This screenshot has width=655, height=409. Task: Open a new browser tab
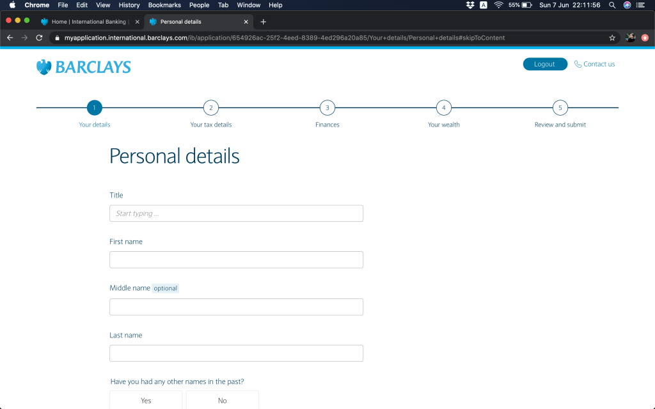(263, 22)
